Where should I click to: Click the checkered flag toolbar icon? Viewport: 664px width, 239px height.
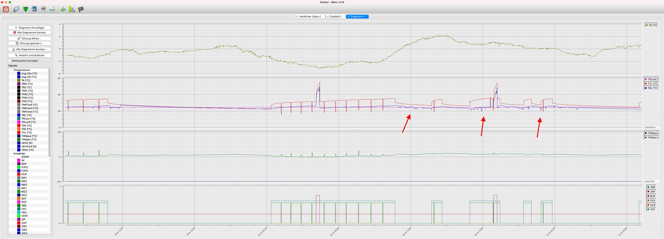pyautogui.click(x=81, y=9)
